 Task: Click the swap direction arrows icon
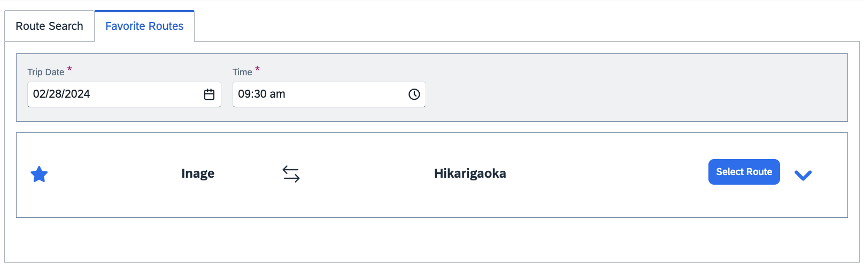291,174
